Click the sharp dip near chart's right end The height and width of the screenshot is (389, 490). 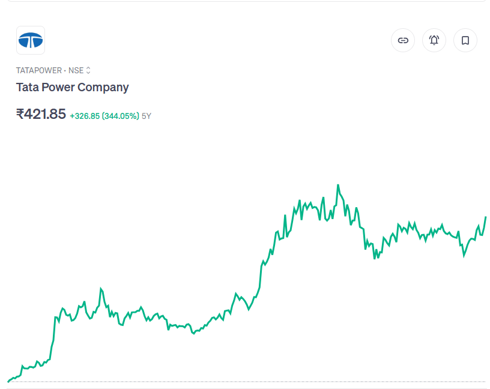pyautogui.click(x=464, y=256)
